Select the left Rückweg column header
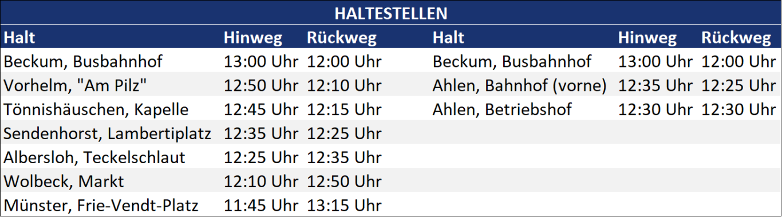This screenshot has width=782, height=217. [342, 38]
